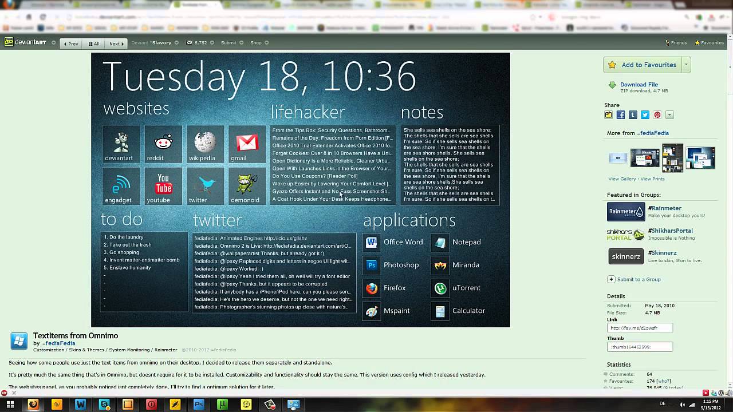
Task: Click the =fediaFedia author link under title
Action: coord(58,343)
